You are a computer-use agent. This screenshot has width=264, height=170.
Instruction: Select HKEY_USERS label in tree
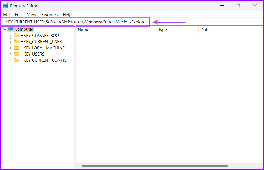coord(32,54)
